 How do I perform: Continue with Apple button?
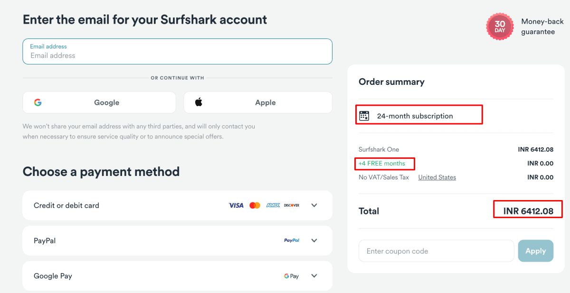(x=258, y=102)
